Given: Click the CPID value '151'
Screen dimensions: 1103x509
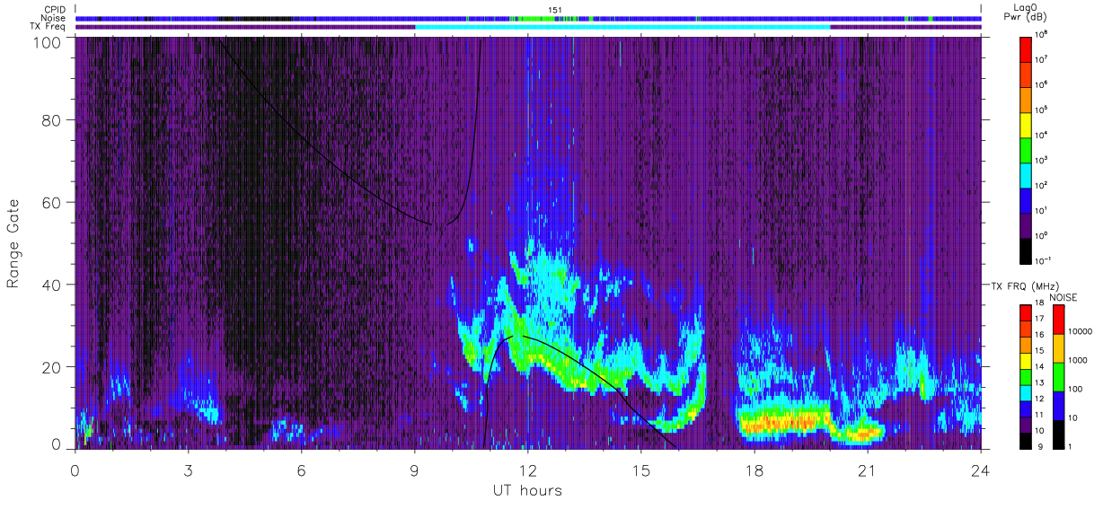Looking at the screenshot, I should point(555,10).
